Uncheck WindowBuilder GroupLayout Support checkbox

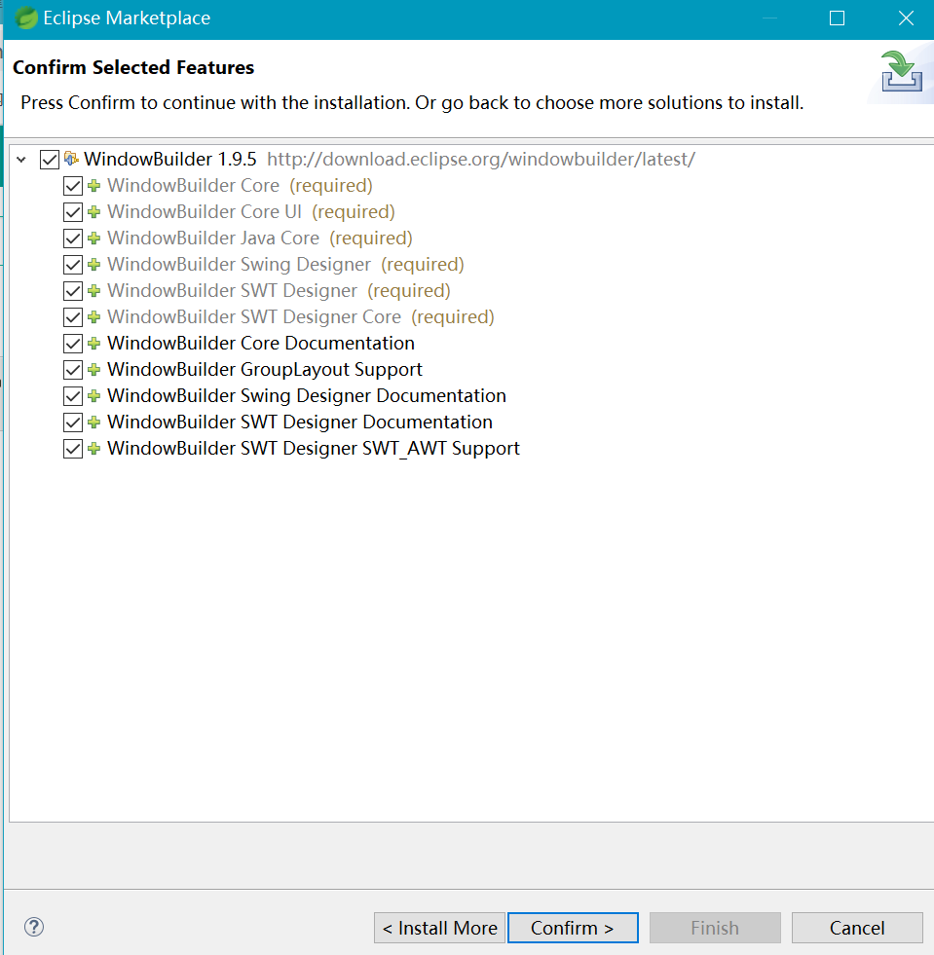click(x=73, y=370)
